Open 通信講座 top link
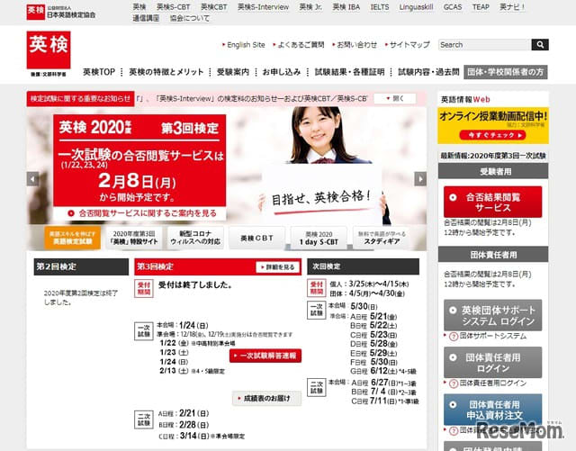576x451 pixels. tap(146, 18)
